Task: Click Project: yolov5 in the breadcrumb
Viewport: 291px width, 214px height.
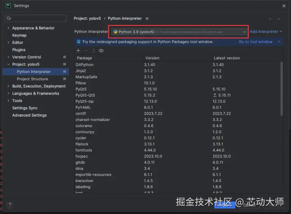Action: [x=87, y=19]
